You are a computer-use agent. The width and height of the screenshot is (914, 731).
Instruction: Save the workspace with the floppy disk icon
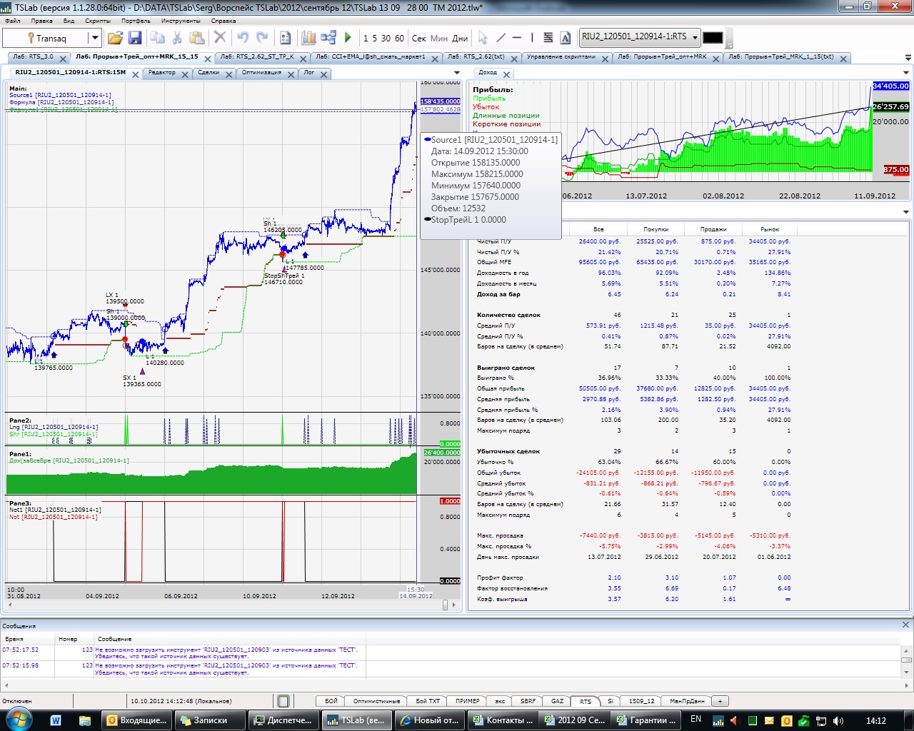click(x=135, y=38)
